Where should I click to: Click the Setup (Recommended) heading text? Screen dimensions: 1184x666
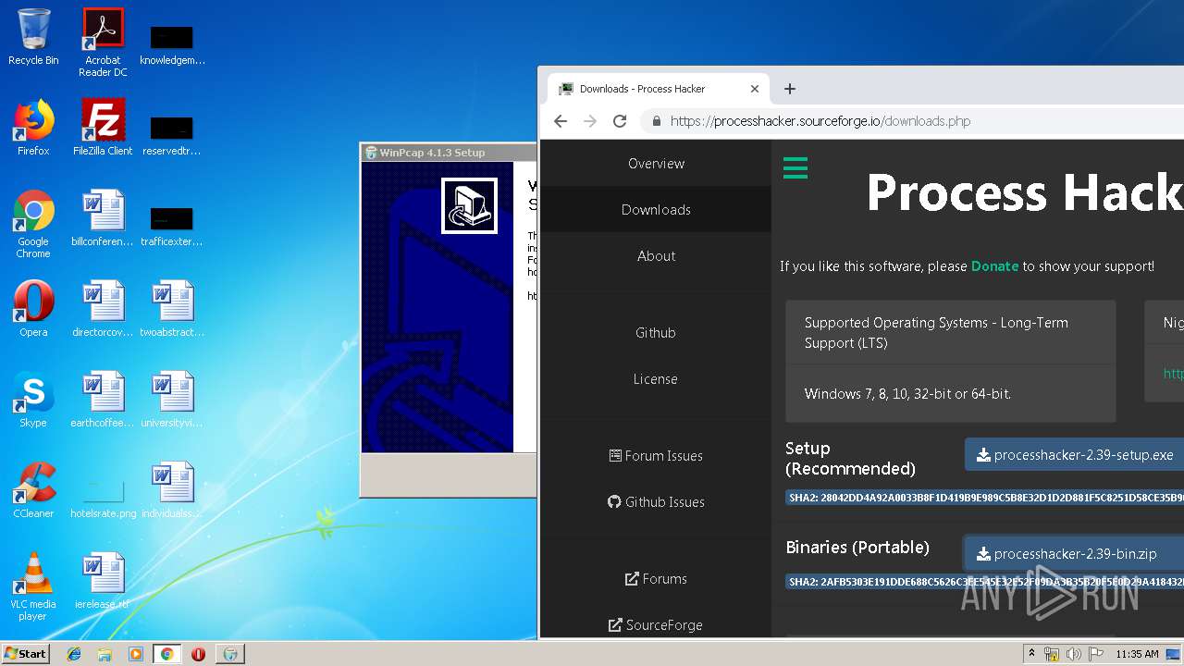(851, 459)
